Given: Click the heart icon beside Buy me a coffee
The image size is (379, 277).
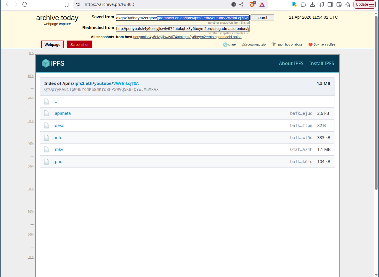Looking at the screenshot, I should pos(311,45).
